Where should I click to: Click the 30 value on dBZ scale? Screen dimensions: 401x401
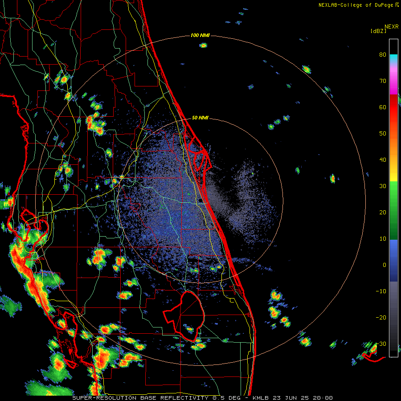383,186
